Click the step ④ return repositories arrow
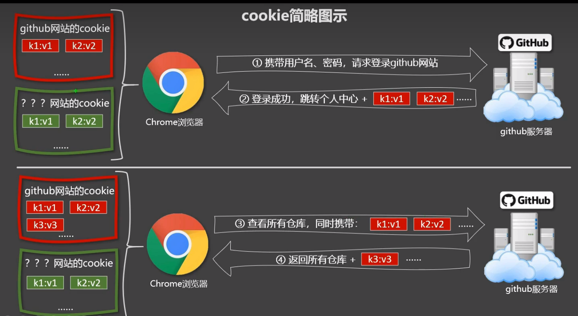The image size is (578, 316). pos(341,259)
